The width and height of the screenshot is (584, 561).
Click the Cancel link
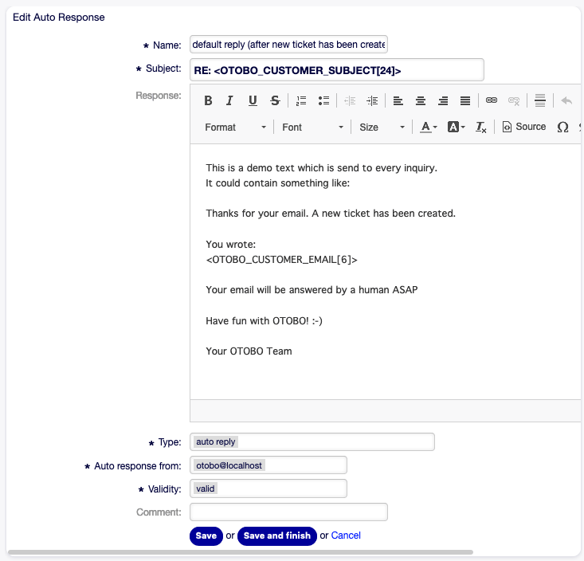point(346,535)
